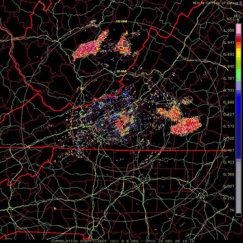Select the 0.520 color scale value
The height and width of the screenshot is (243, 243).
[x=229, y=139]
